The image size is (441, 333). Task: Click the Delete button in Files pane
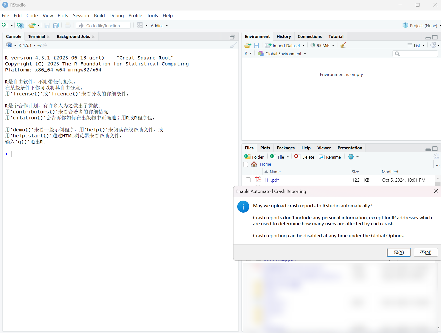304,157
